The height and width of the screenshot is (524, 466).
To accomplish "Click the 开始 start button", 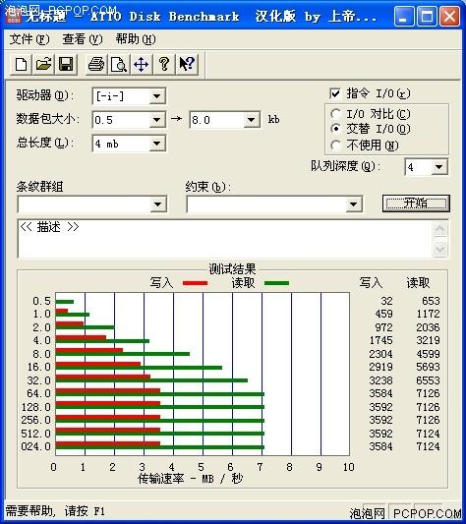I will (x=416, y=204).
